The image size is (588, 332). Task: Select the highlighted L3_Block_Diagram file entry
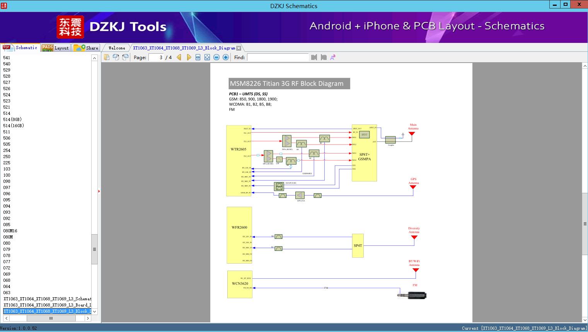pyautogui.click(x=47, y=311)
